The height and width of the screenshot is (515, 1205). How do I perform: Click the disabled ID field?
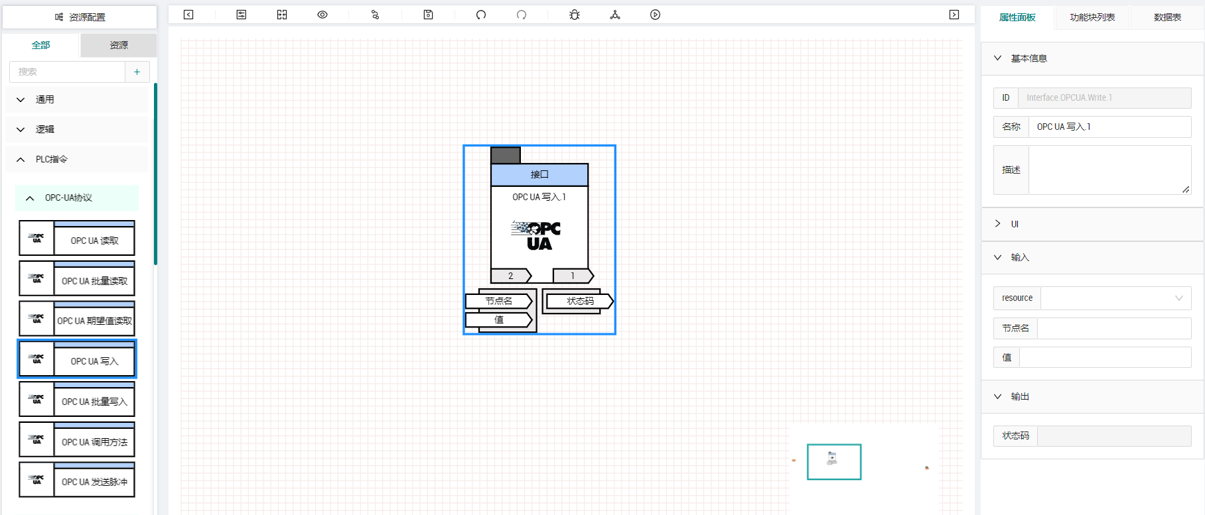pos(1105,97)
